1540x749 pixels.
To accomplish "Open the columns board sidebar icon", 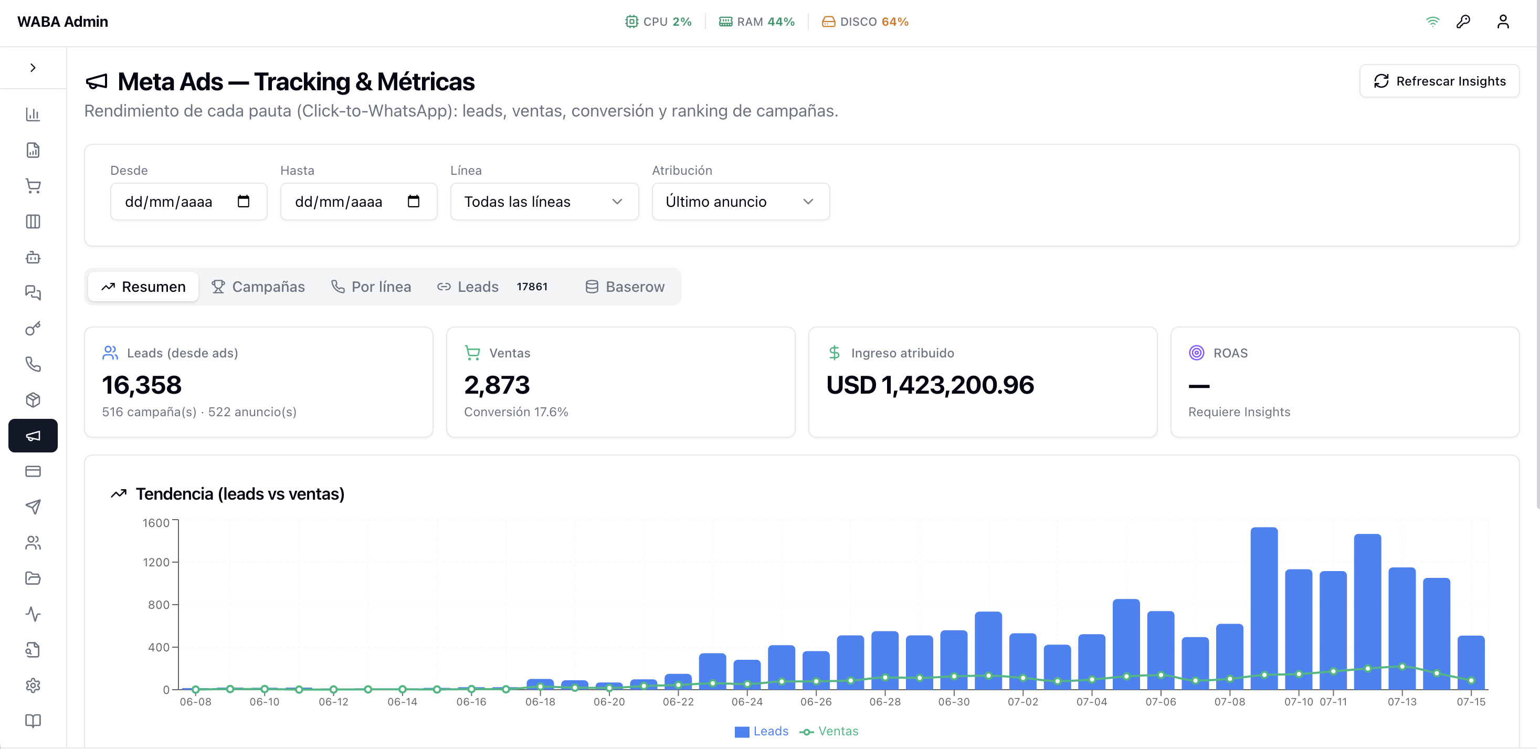I will tap(33, 222).
